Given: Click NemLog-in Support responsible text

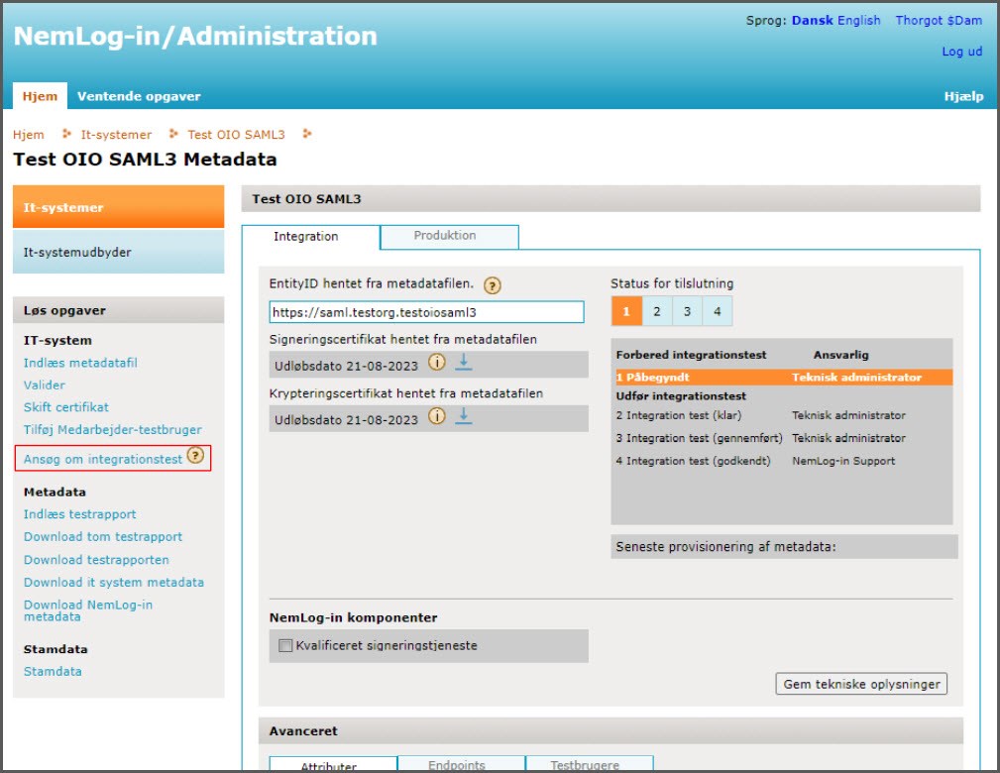Looking at the screenshot, I should [843, 461].
